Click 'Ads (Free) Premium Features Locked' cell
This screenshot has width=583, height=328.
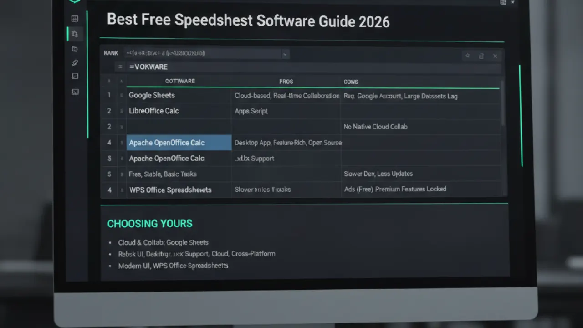pos(421,189)
